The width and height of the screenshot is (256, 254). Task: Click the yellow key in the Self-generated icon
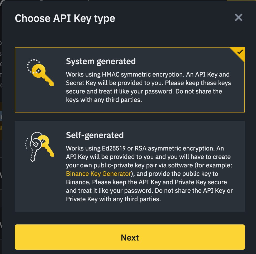(x=46, y=145)
